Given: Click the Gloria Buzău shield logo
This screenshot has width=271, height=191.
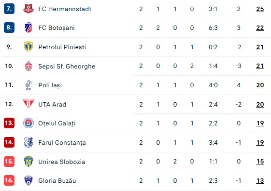Looking at the screenshot, I should (29, 180).
